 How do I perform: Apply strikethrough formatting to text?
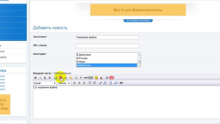tap(49, 78)
